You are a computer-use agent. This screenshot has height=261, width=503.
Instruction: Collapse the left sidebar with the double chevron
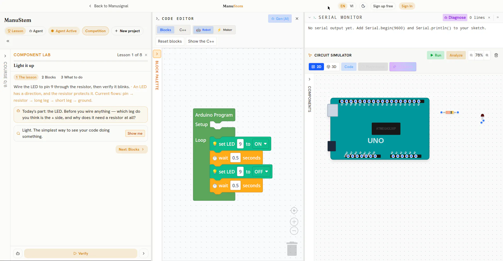click(x=8, y=41)
